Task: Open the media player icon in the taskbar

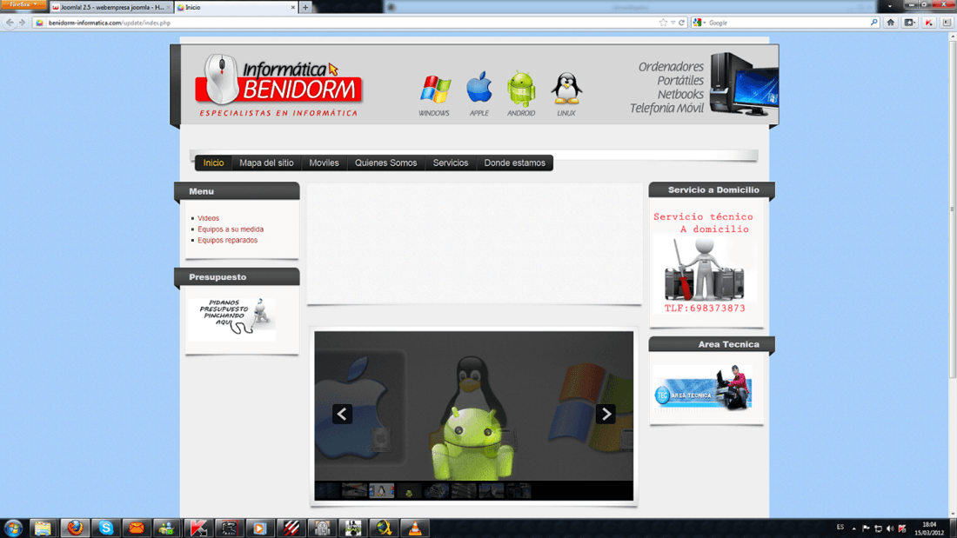Action: click(x=259, y=528)
